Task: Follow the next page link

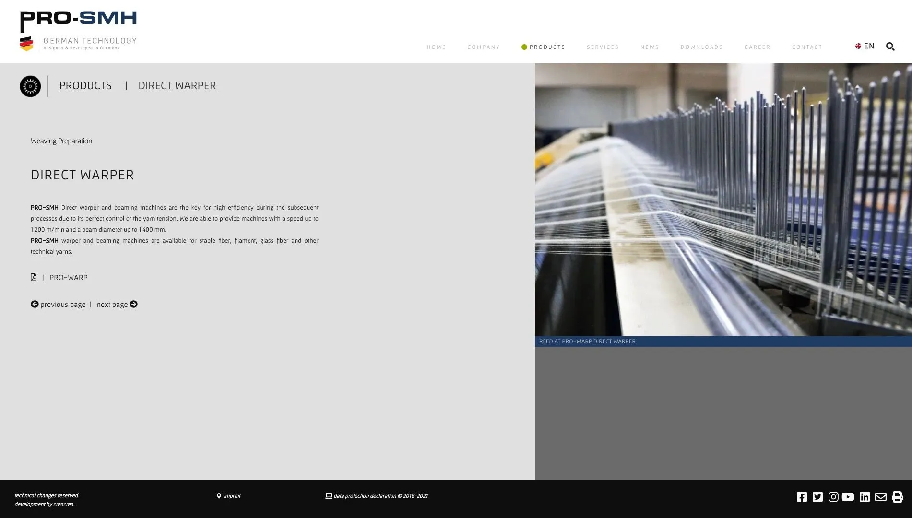Action: click(117, 305)
